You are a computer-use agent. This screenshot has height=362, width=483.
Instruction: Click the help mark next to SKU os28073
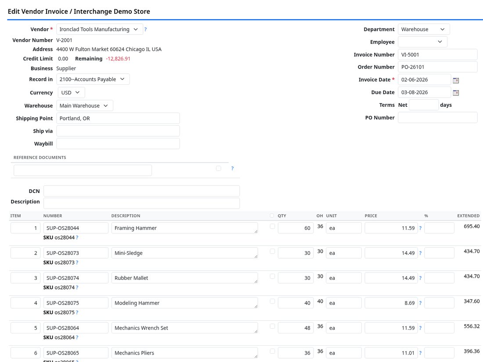(77, 262)
